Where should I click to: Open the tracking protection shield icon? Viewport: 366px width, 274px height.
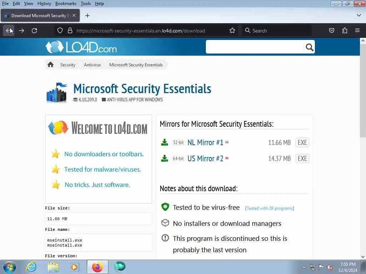click(60, 31)
